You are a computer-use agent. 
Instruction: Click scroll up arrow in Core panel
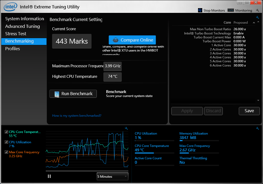258,22
